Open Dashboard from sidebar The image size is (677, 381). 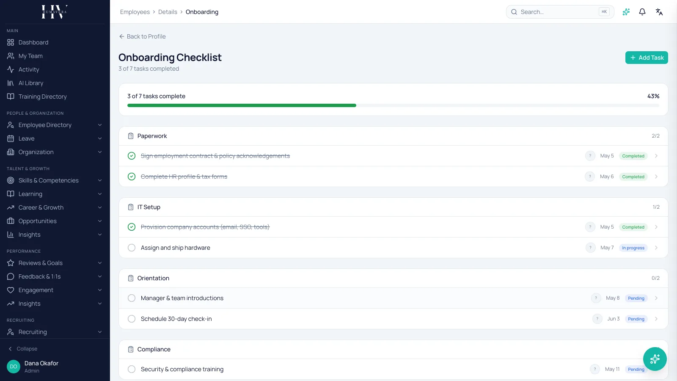pyautogui.click(x=55, y=42)
